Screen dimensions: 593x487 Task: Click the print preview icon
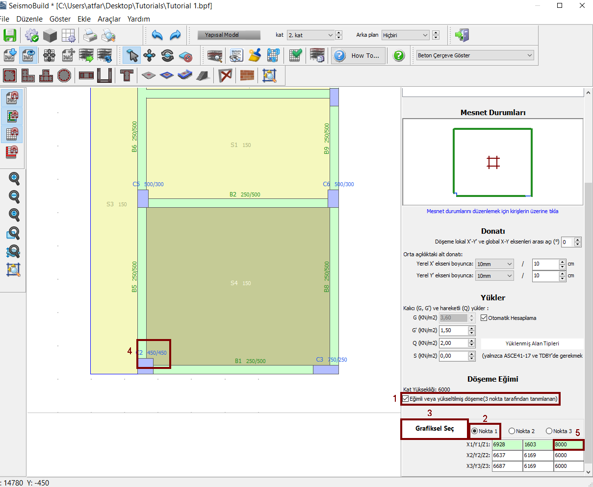(108, 35)
